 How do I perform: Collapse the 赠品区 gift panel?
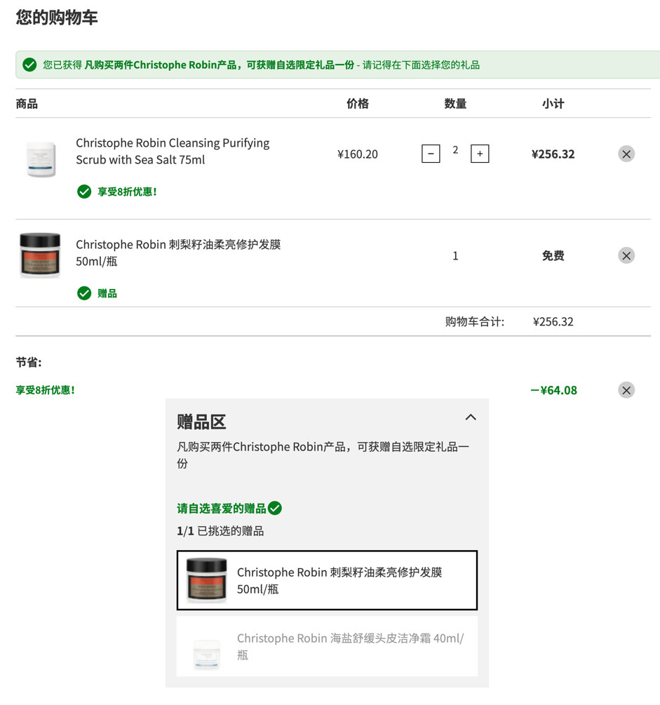point(470,417)
